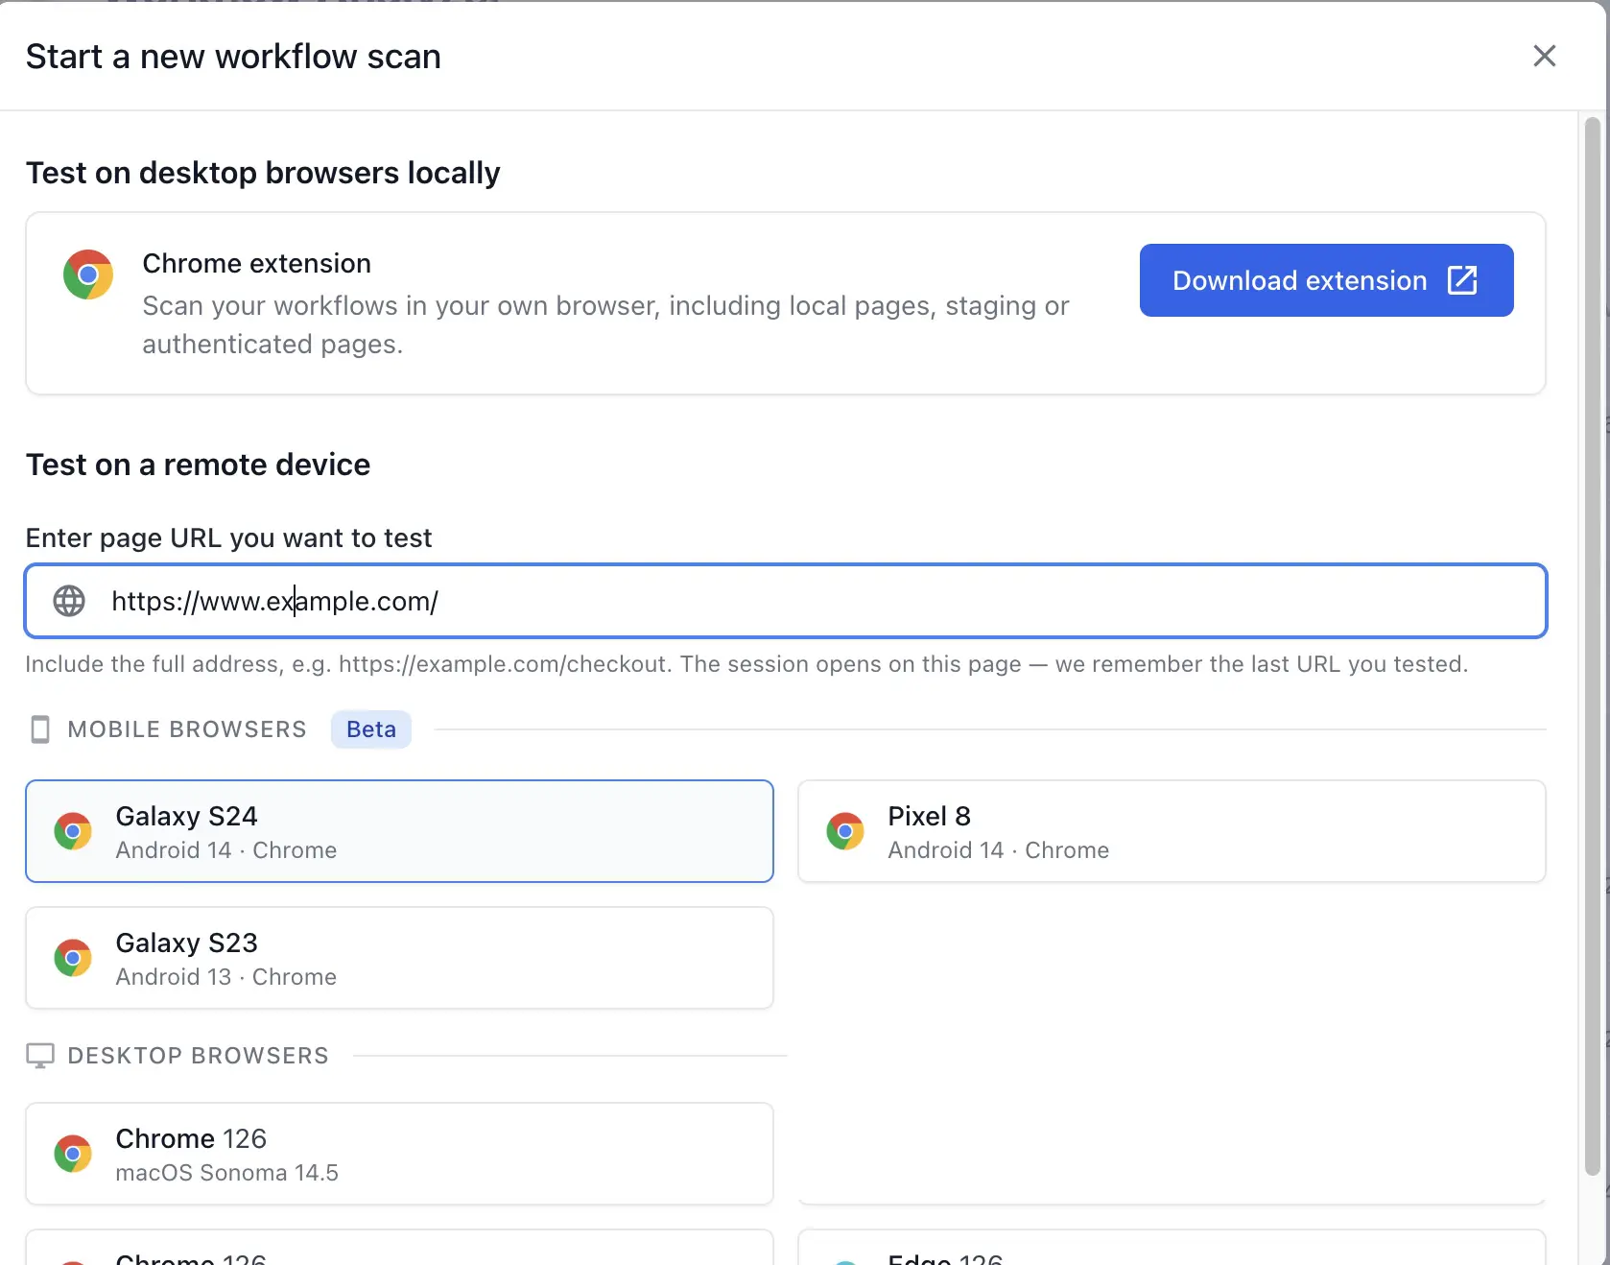
Task: Click the 'DESKTOP BROWSERS' section label
Action: [x=199, y=1056]
